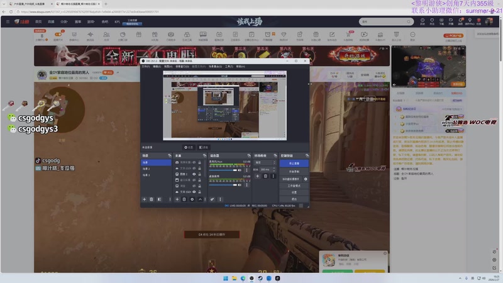
Task: Toggle lock on 窗口采集 source
Action: pyautogui.click(x=199, y=180)
